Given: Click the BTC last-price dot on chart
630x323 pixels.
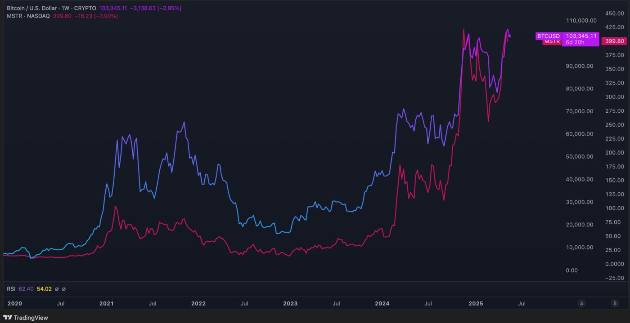Looking at the screenshot, I should (x=509, y=36).
